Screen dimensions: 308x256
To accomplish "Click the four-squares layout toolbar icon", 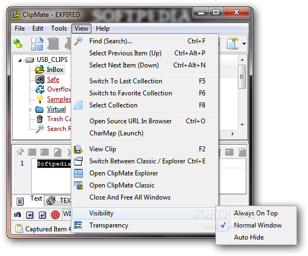I will point(37,44).
